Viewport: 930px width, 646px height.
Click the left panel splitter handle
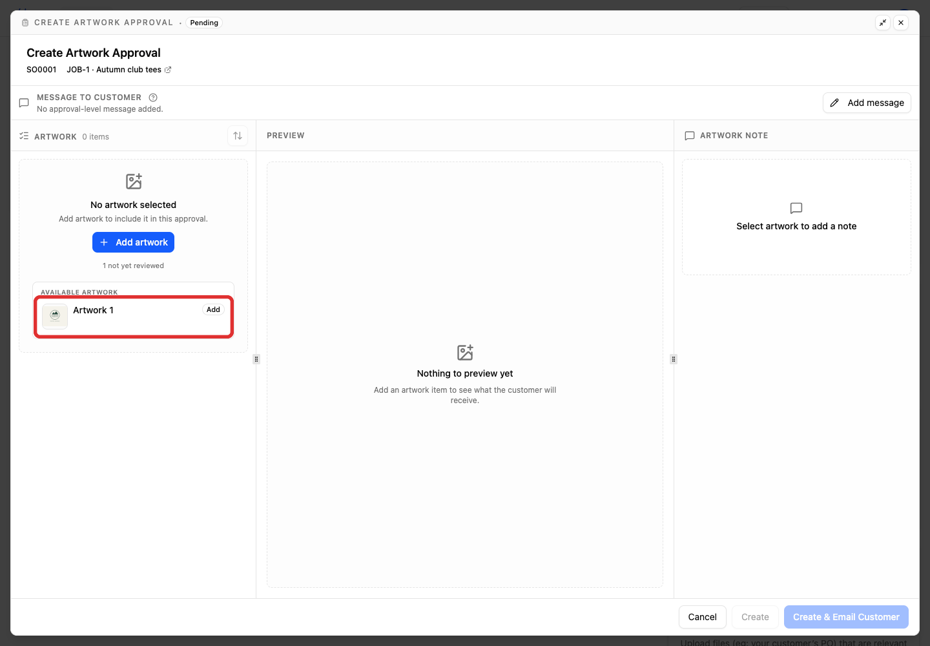256,359
